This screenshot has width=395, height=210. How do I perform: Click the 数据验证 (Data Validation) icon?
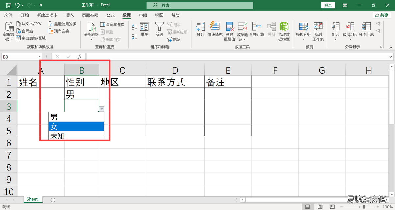pos(242,27)
